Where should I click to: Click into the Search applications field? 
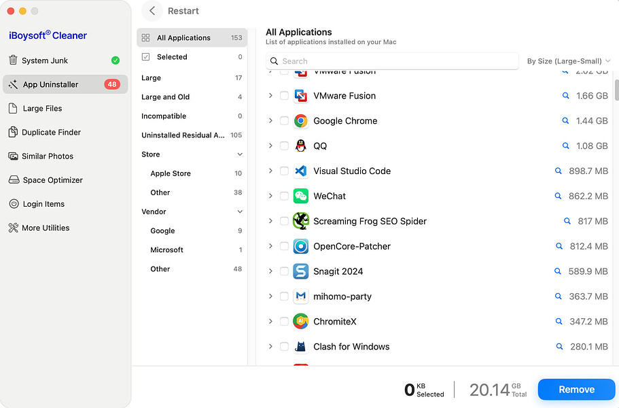coord(392,61)
